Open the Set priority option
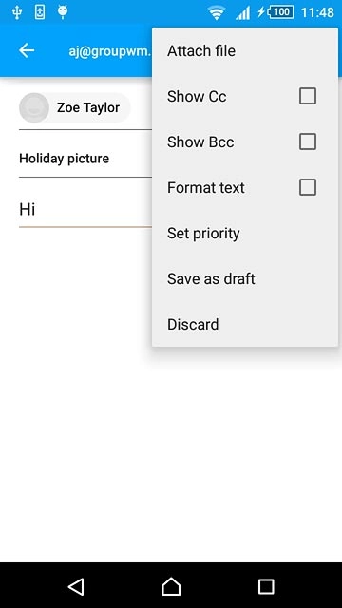 (245, 233)
